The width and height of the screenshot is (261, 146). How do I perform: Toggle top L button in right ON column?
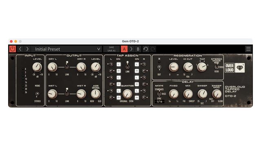click(x=137, y=64)
